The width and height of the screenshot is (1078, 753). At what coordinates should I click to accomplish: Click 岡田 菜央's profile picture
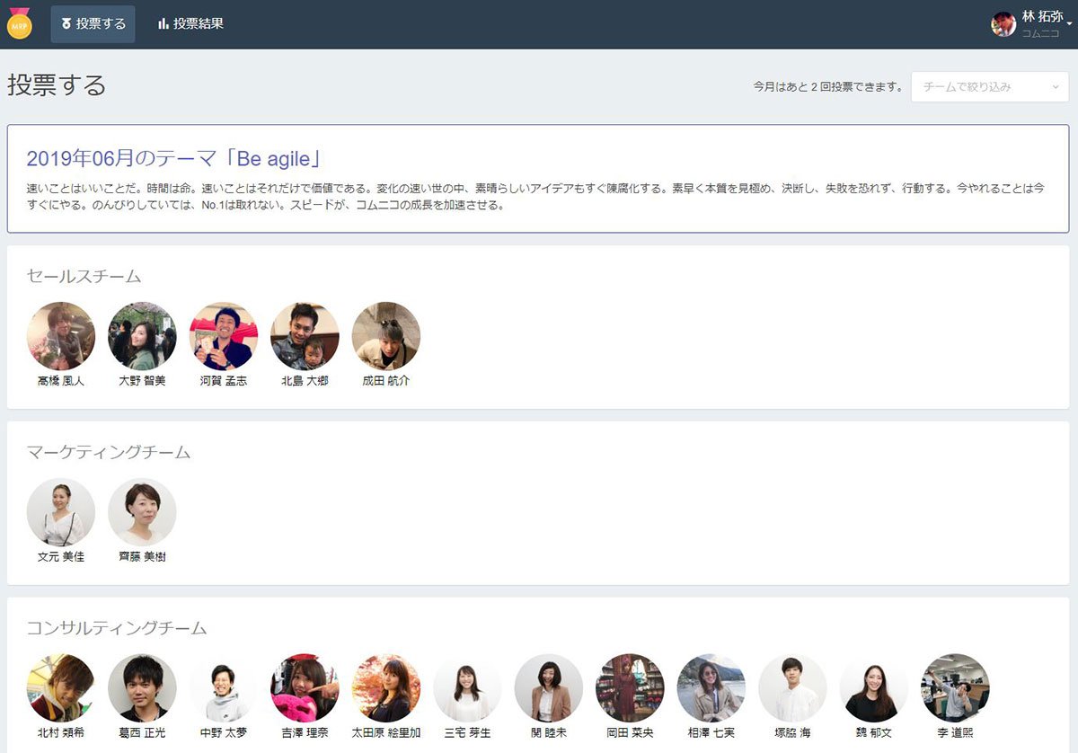click(x=630, y=688)
